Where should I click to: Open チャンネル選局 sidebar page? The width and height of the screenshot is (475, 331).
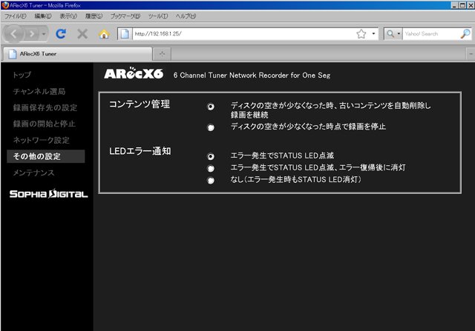[39, 91]
